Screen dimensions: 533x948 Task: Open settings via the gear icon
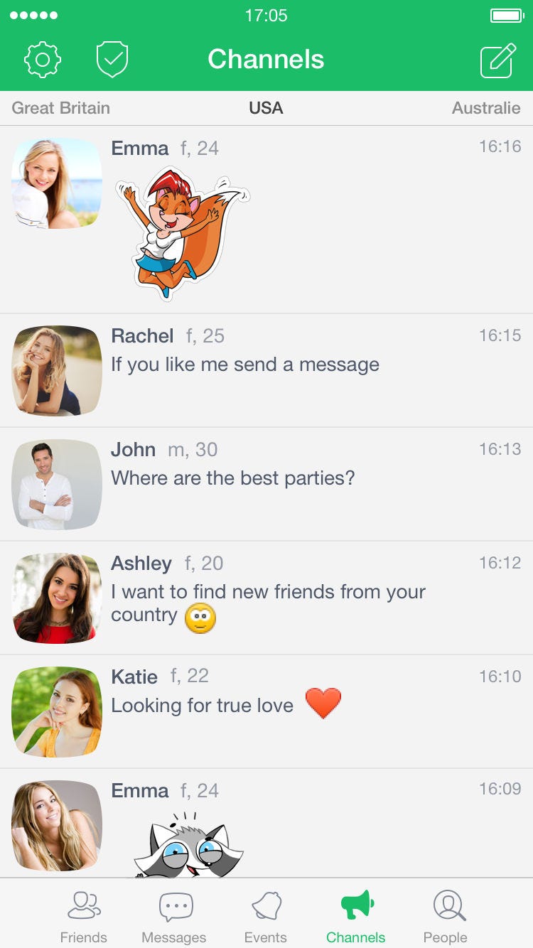tap(43, 60)
